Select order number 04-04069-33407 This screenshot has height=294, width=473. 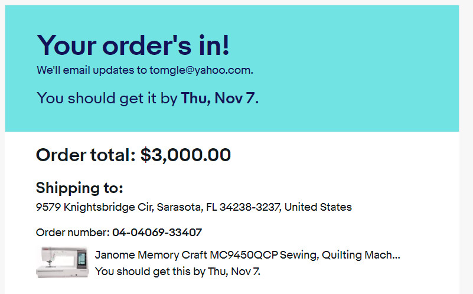[157, 233]
